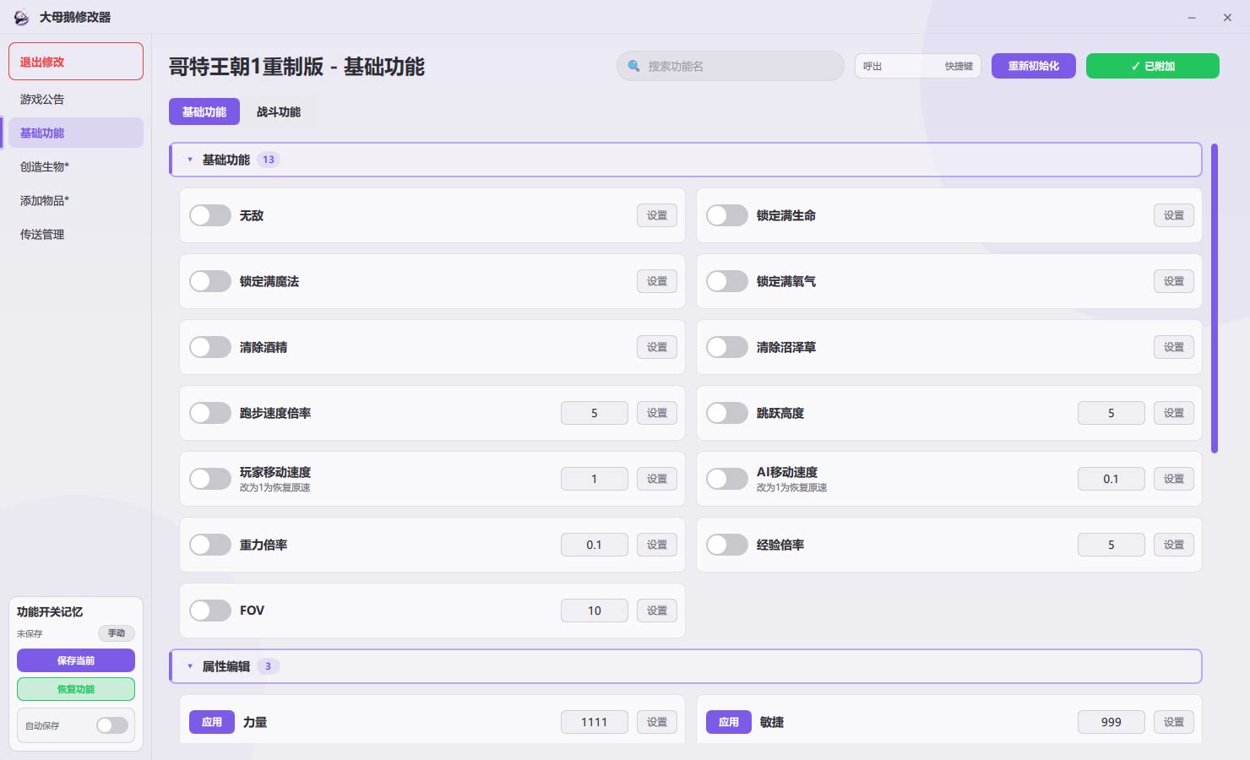
Task: Toggle the 无敌 switch
Action: [x=210, y=215]
